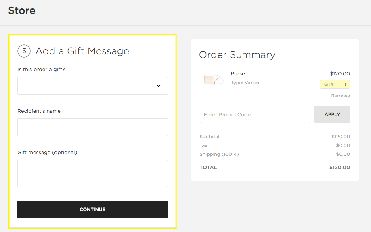Screen dimensions: 371x232
Task: Click the 'Recipient's name' label
Action: 39,111
